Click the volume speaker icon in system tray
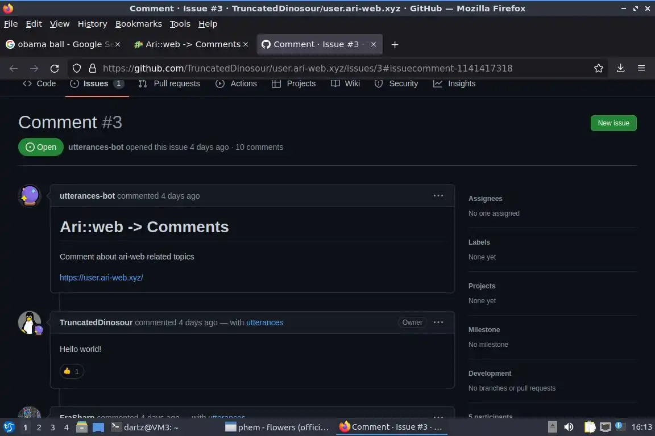The width and height of the screenshot is (655, 436). click(569, 427)
